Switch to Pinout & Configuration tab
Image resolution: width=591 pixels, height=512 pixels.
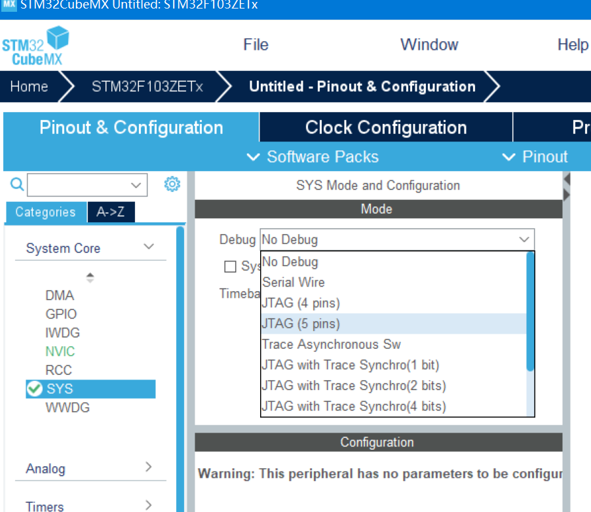(x=131, y=127)
